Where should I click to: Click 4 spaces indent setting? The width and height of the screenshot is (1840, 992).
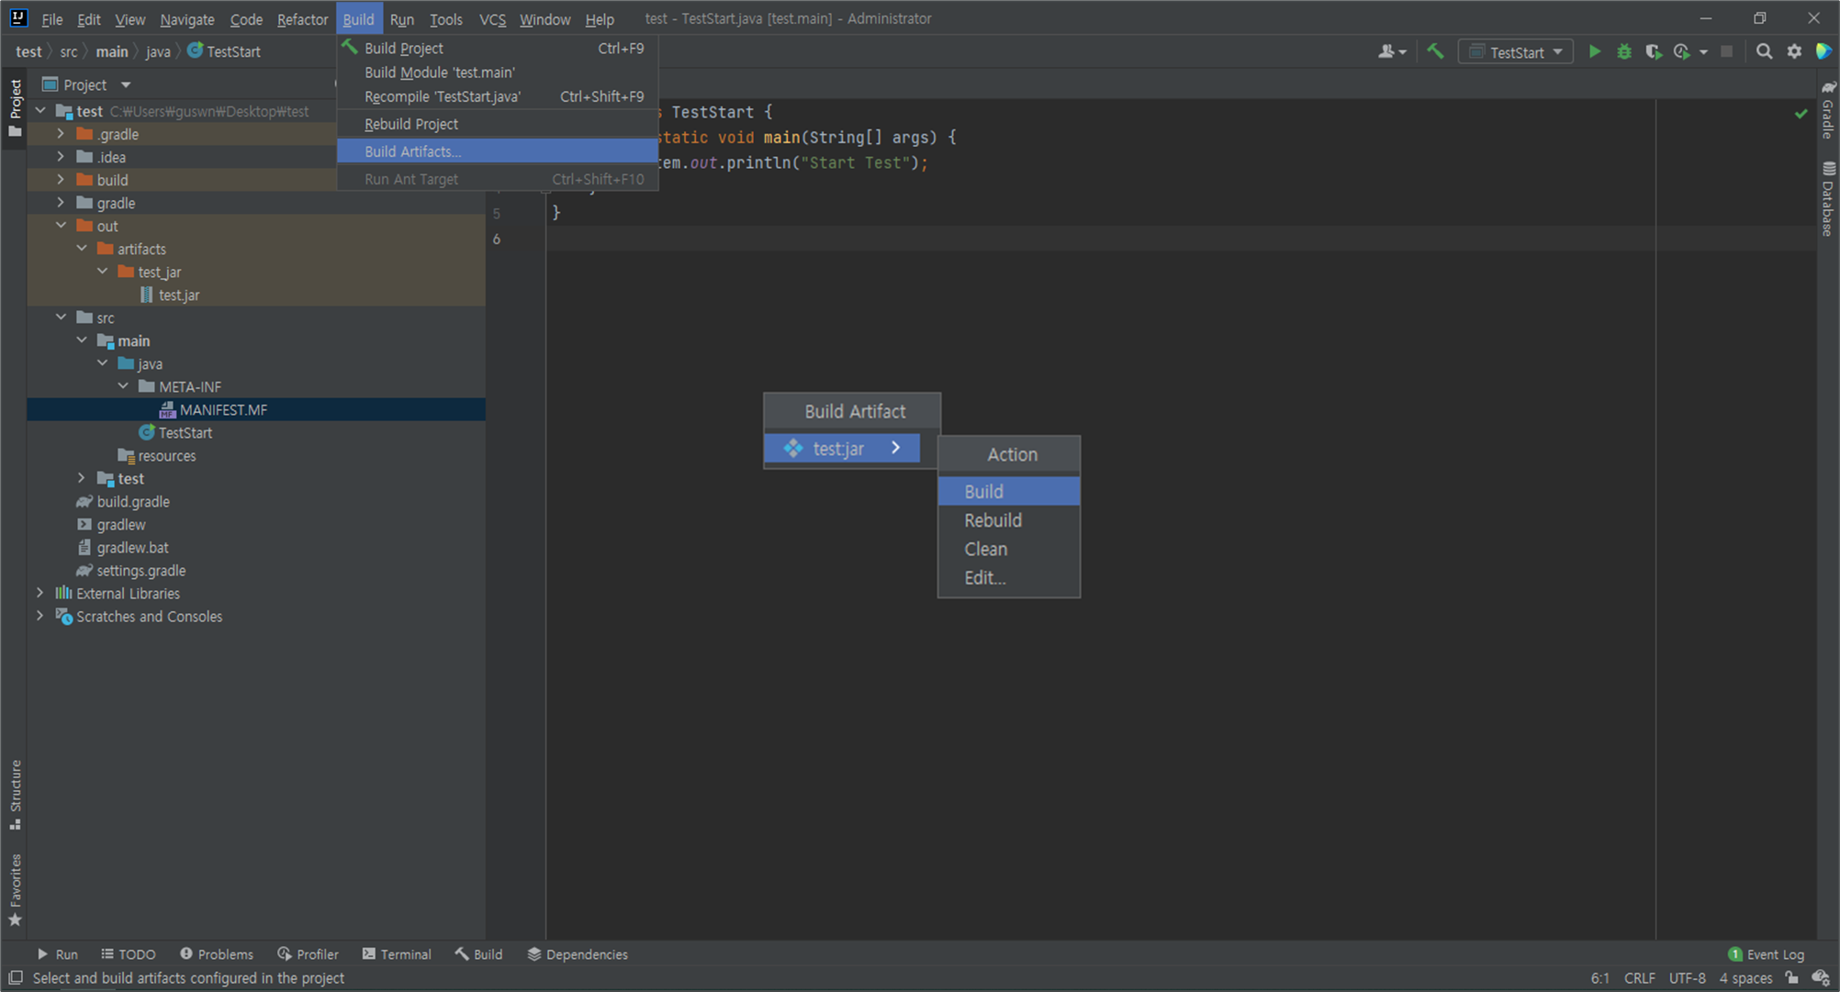(1745, 978)
